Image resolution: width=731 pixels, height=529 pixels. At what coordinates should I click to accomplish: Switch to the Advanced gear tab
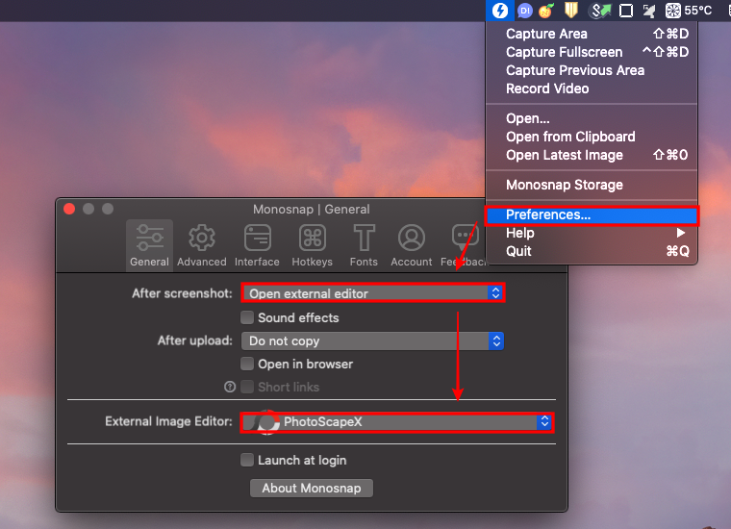tap(201, 245)
